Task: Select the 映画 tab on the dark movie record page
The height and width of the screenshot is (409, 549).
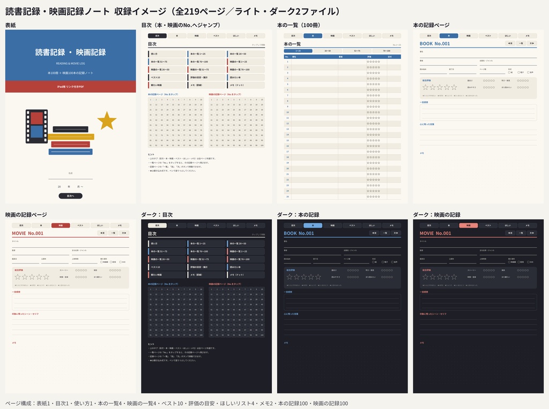Action: (x=469, y=225)
